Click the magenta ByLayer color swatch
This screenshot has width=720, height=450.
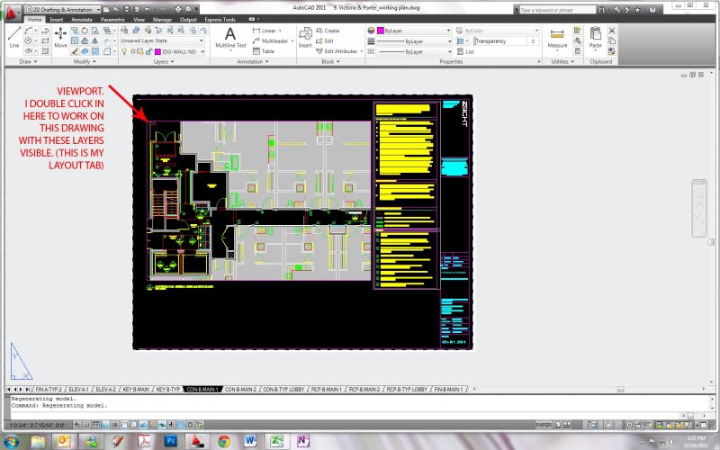(x=379, y=30)
